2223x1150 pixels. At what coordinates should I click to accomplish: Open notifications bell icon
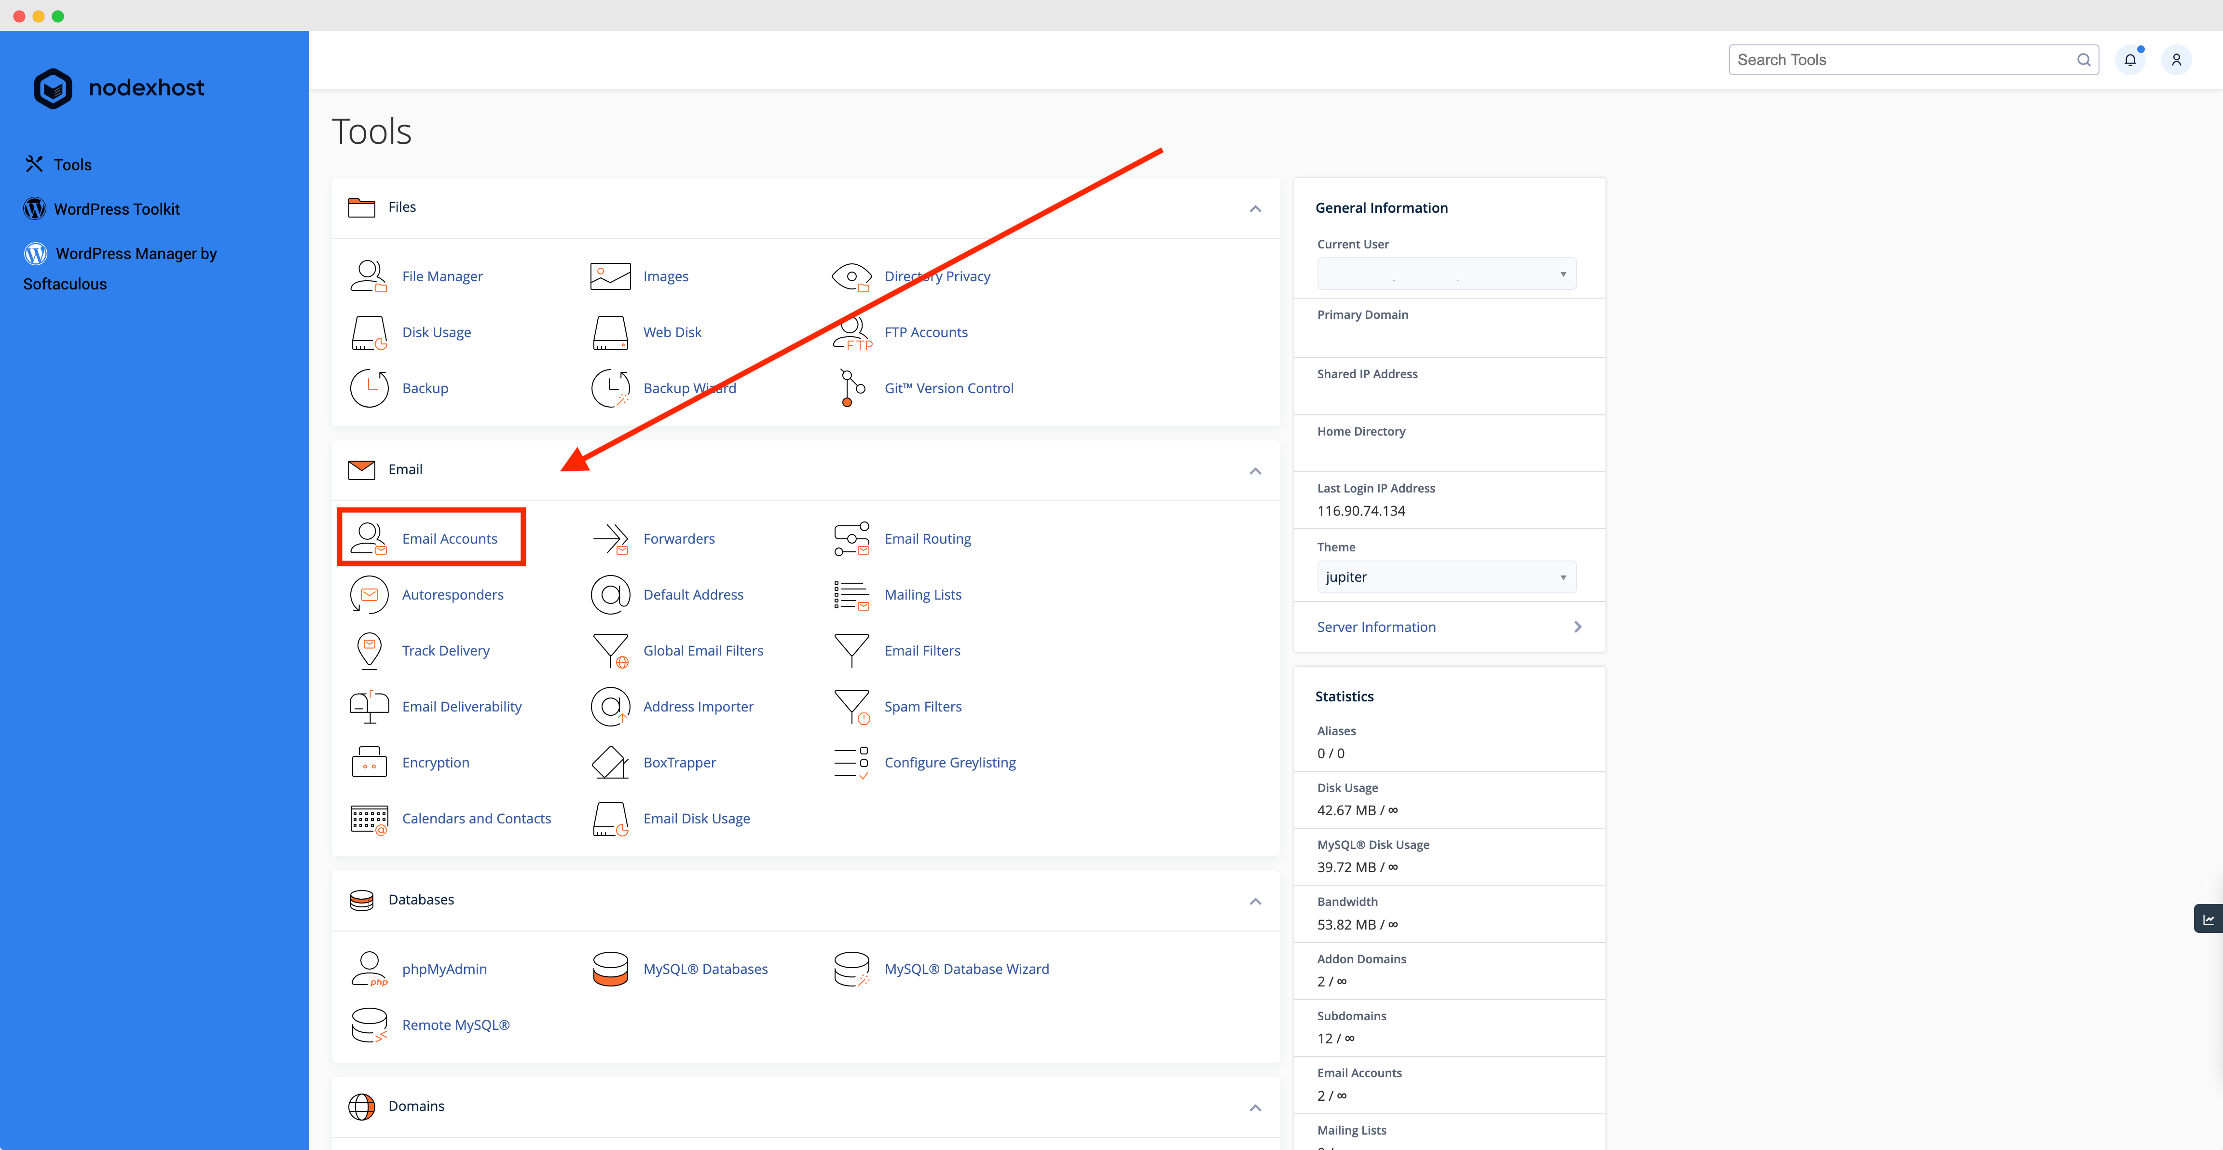(2130, 59)
